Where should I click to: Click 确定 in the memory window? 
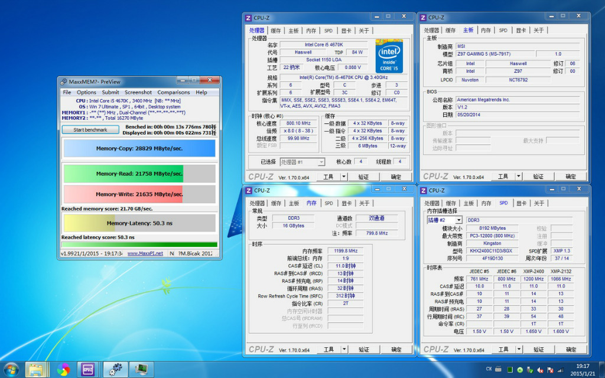click(x=396, y=350)
